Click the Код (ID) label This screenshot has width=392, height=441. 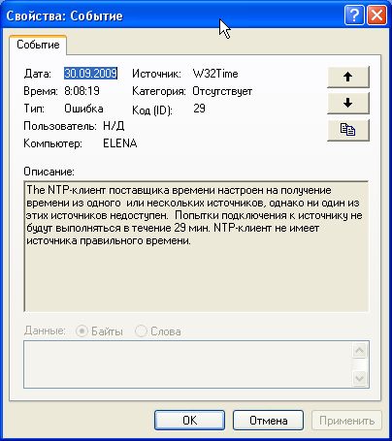click(152, 110)
